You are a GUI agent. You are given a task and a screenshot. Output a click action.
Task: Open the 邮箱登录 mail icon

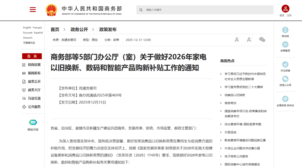[x=285, y=44]
